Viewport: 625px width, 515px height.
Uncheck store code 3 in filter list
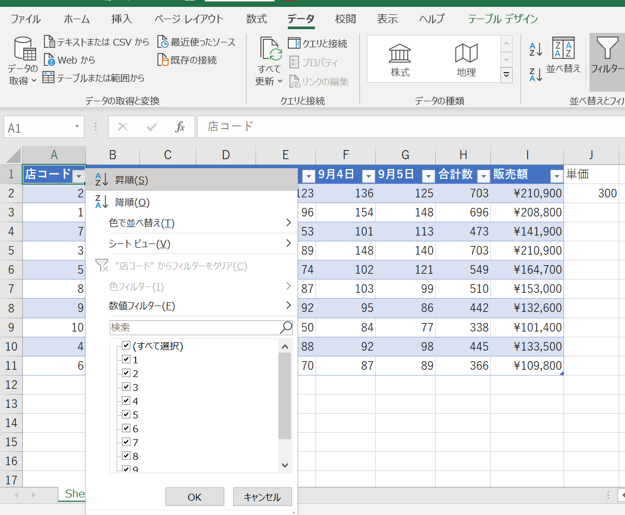click(127, 387)
